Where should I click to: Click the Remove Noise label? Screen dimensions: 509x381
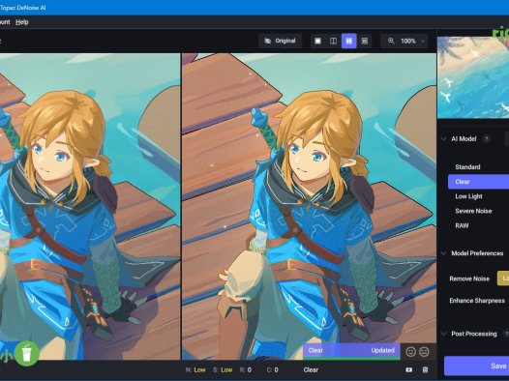[469, 278]
